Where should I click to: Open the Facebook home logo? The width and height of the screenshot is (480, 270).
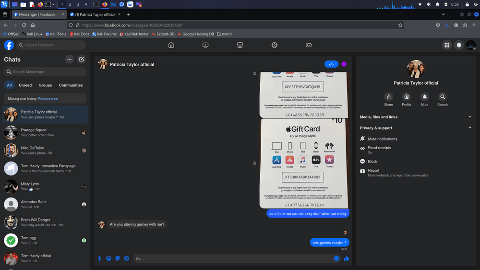(x=9, y=45)
